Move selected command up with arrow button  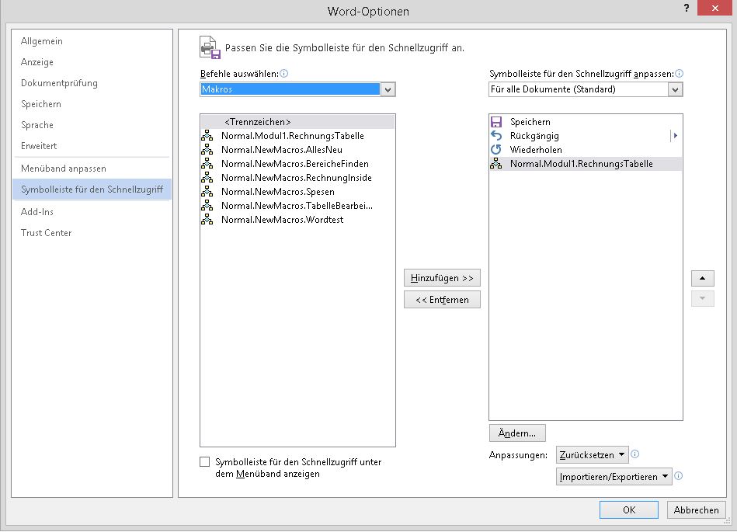point(703,278)
